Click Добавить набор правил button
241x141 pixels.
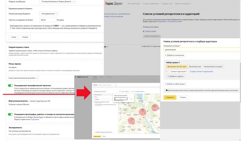pyautogui.click(x=175, y=84)
